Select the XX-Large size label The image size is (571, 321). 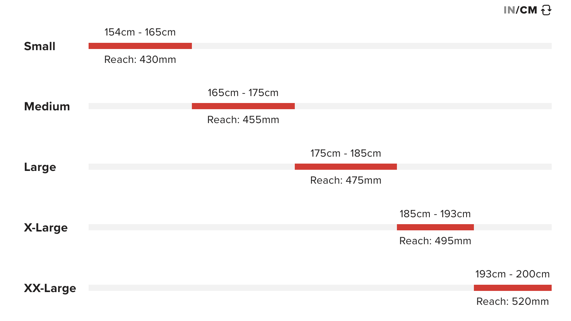(50, 288)
